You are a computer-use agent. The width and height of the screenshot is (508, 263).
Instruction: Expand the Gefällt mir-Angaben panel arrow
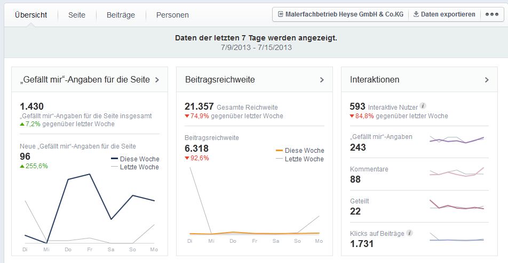157,80
